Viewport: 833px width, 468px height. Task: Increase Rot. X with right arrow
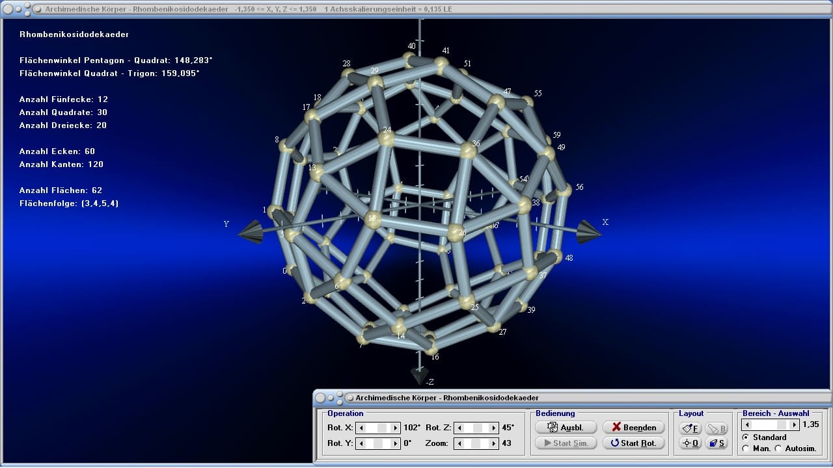pos(395,428)
